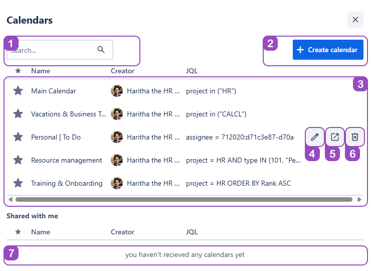Viewport: 371px width, 271px height.
Task: Star the Main Calendar row
Action: click(18, 91)
